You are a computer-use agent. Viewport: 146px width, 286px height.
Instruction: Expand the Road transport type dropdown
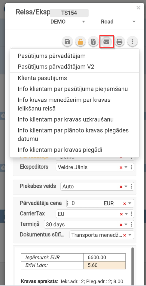[x=134, y=22]
